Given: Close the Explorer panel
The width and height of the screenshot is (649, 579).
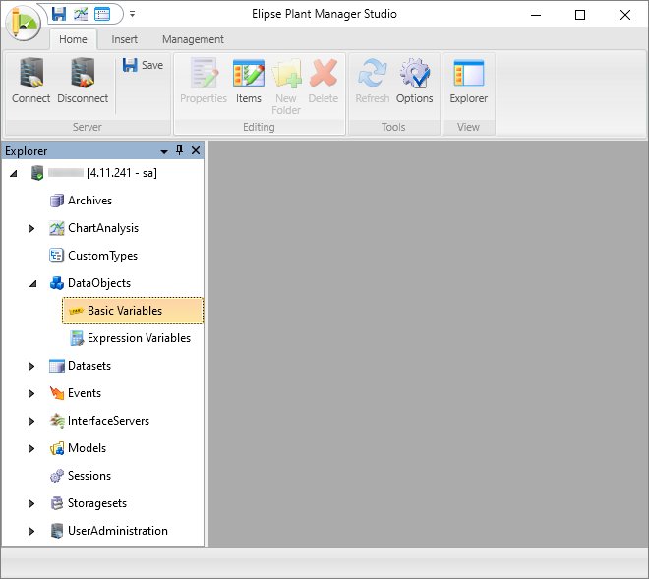Looking at the screenshot, I should [x=195, y=150].
